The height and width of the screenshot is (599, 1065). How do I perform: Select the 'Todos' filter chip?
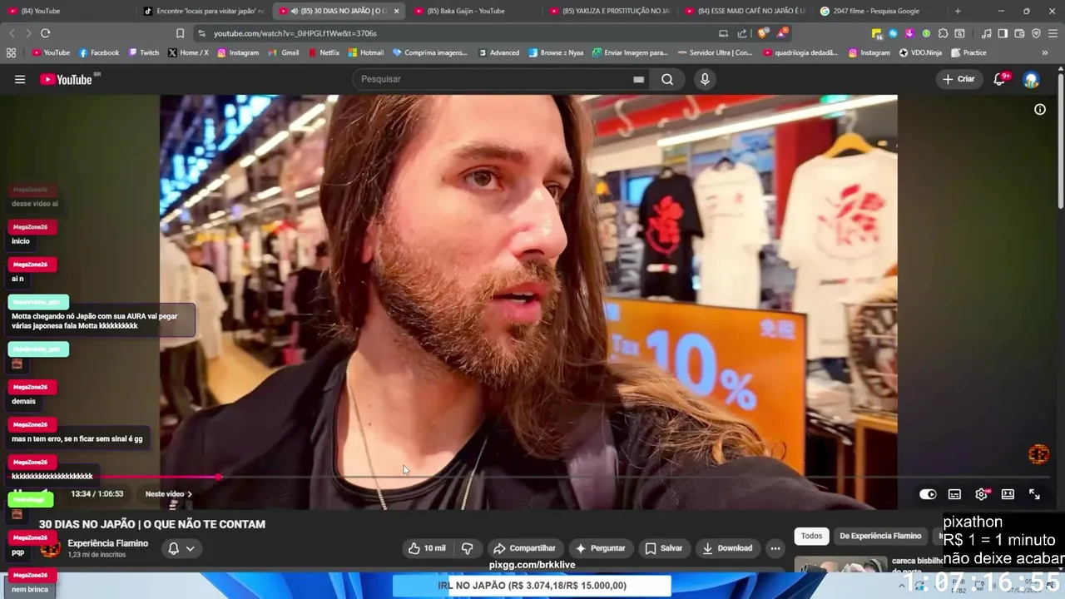tap(811, 536)
